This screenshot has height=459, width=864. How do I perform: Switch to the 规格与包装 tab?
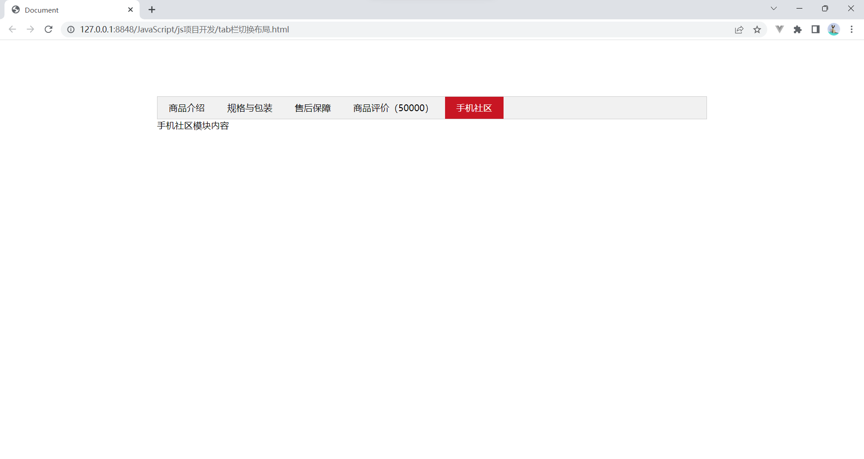[249, 108]
